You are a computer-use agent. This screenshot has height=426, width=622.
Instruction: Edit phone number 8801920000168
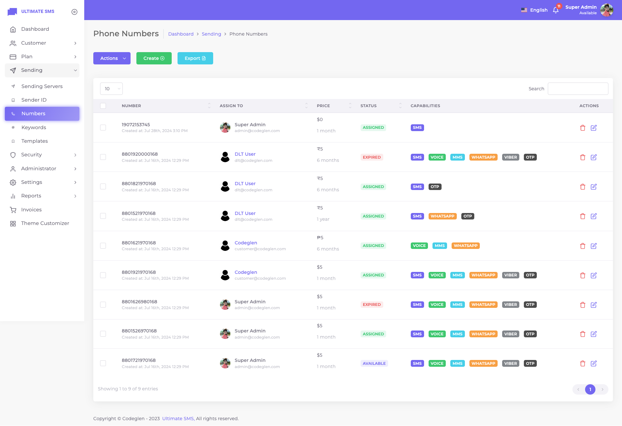[x=593, y=157]
